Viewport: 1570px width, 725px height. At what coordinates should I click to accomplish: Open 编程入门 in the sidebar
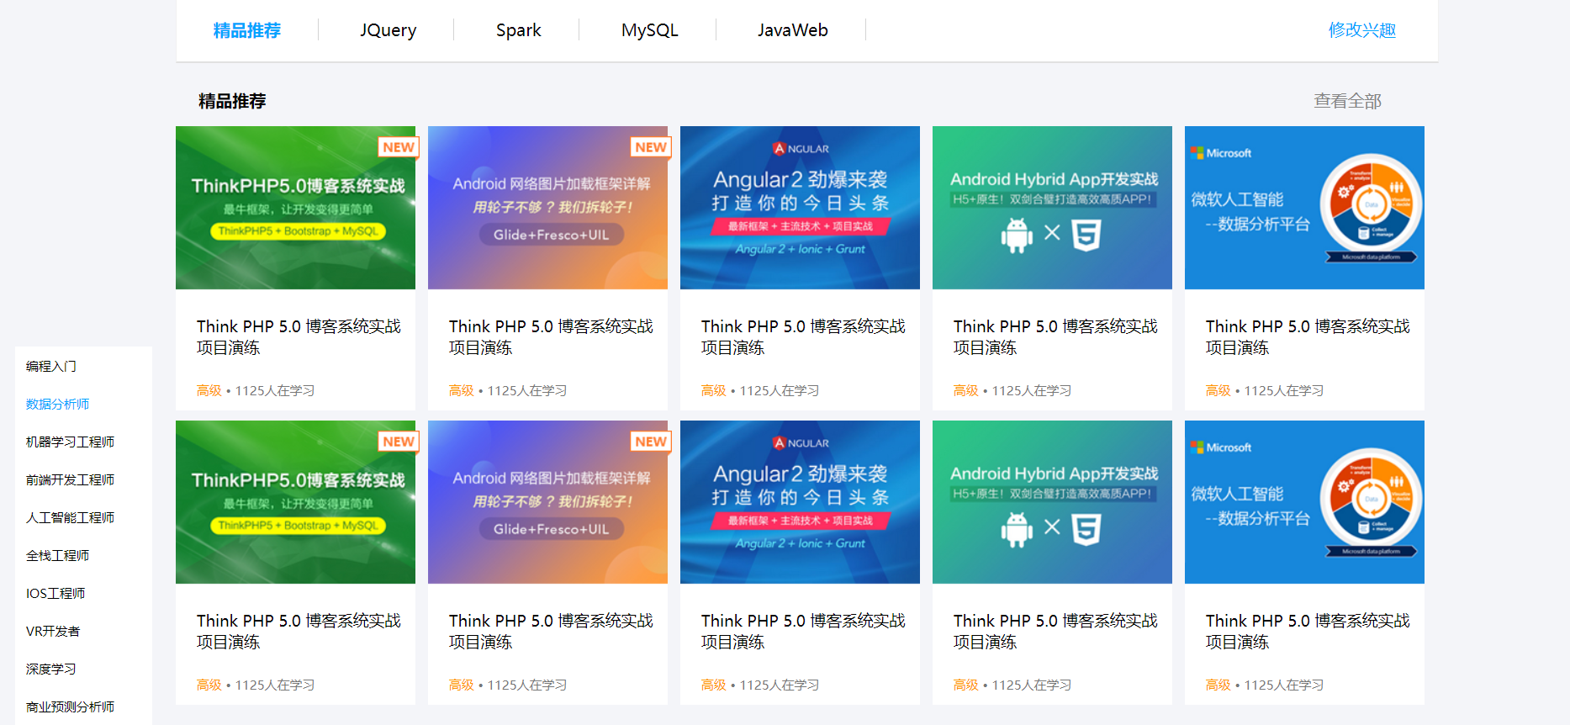pyautogui.click(x=51, y=366)
